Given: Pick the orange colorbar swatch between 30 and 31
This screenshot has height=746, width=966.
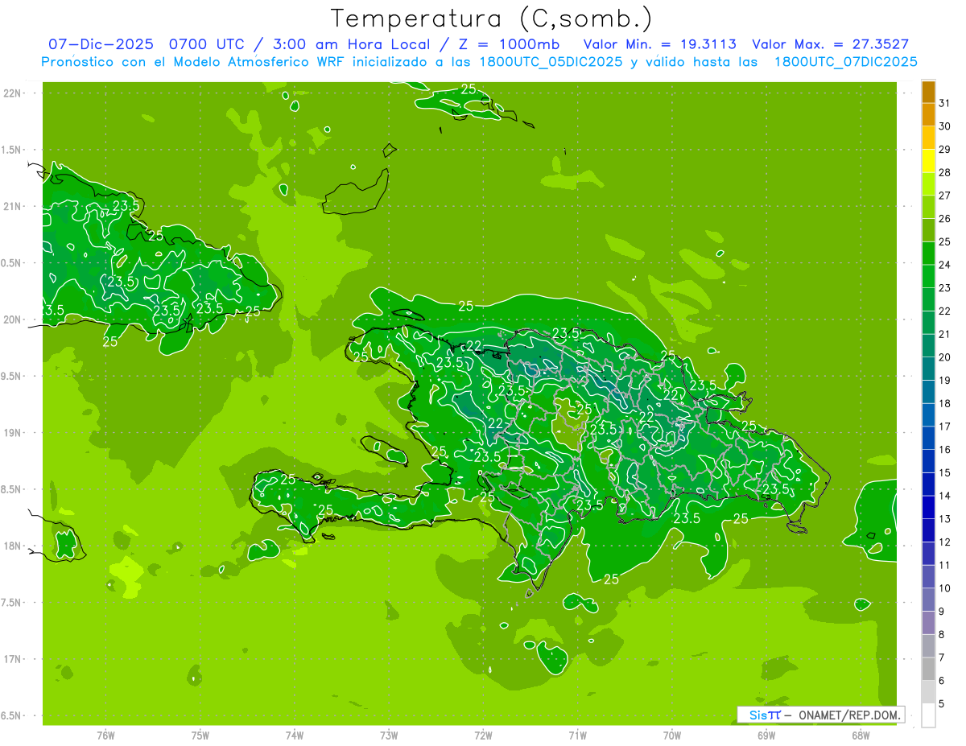Looking at the screenshot, I should (x=928, y=115).
